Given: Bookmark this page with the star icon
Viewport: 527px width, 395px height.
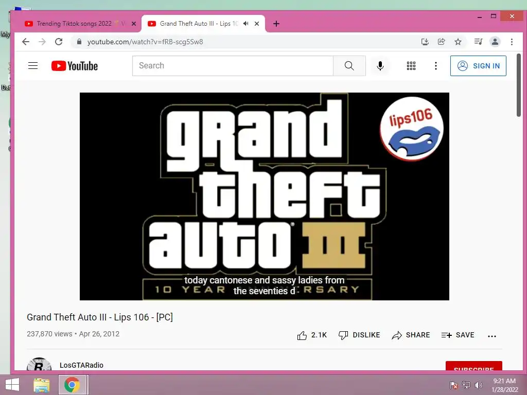Looking at the screenshot, I should tap(458, 42).
